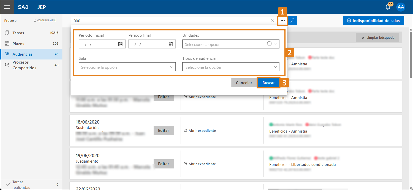Expand the Unidades dropdown

(275, 44)
